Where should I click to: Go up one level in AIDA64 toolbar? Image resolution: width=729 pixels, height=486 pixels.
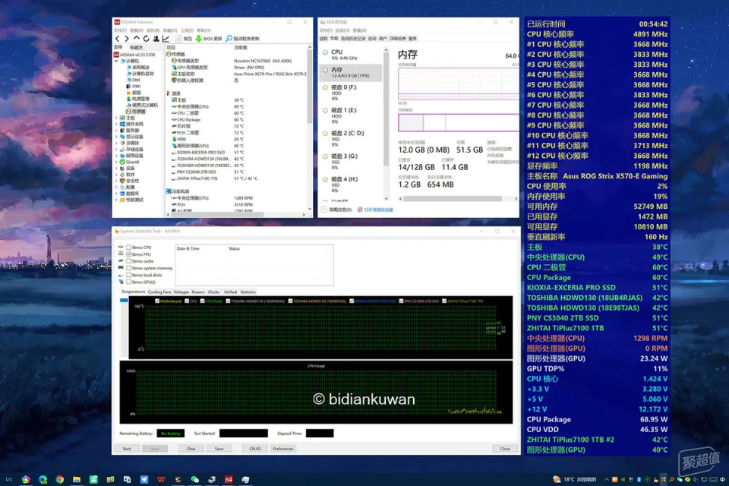136,39
